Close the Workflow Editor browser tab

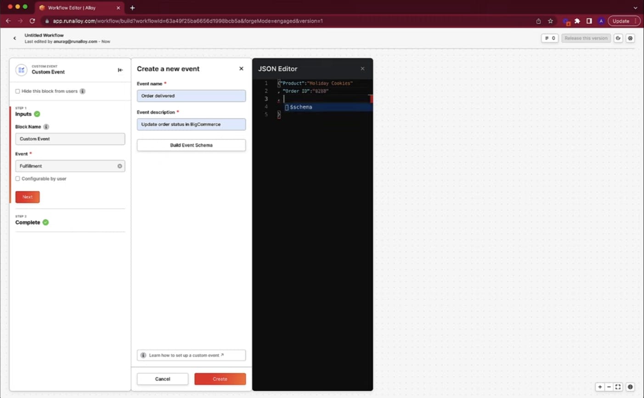coord(118,8)
